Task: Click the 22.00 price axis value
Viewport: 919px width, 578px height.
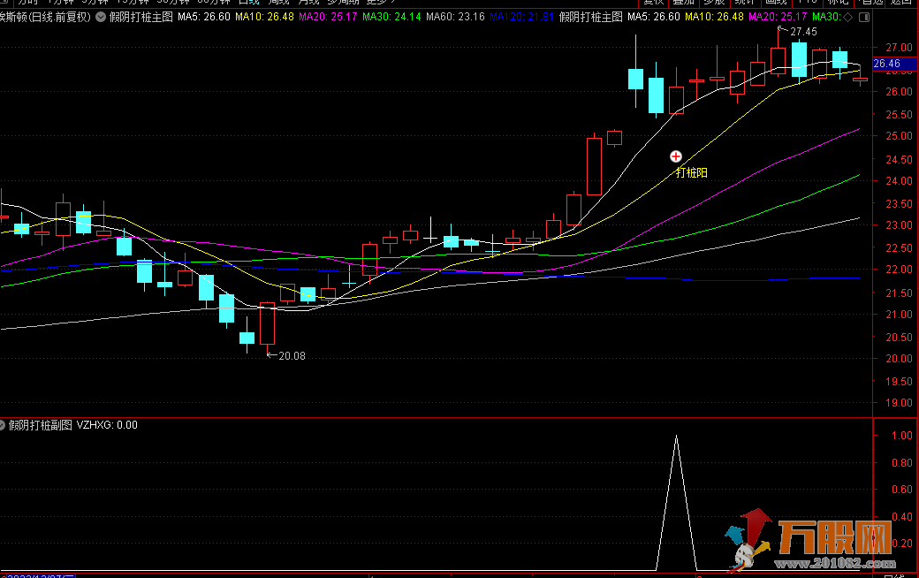Action: pyautogui.click(x=899, y=270)
